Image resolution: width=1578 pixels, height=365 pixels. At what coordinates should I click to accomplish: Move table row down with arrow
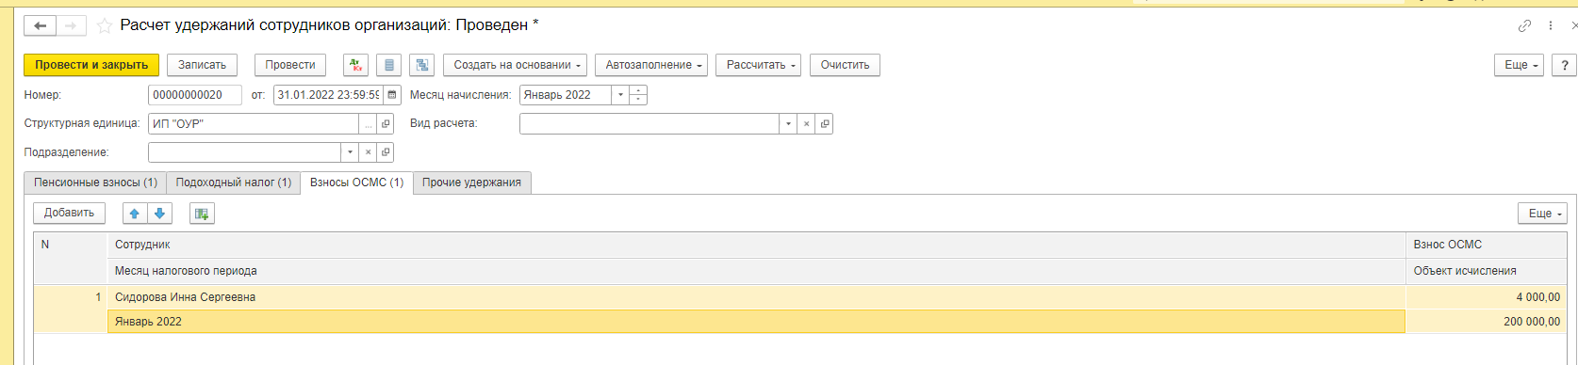[x=159, y=214]
